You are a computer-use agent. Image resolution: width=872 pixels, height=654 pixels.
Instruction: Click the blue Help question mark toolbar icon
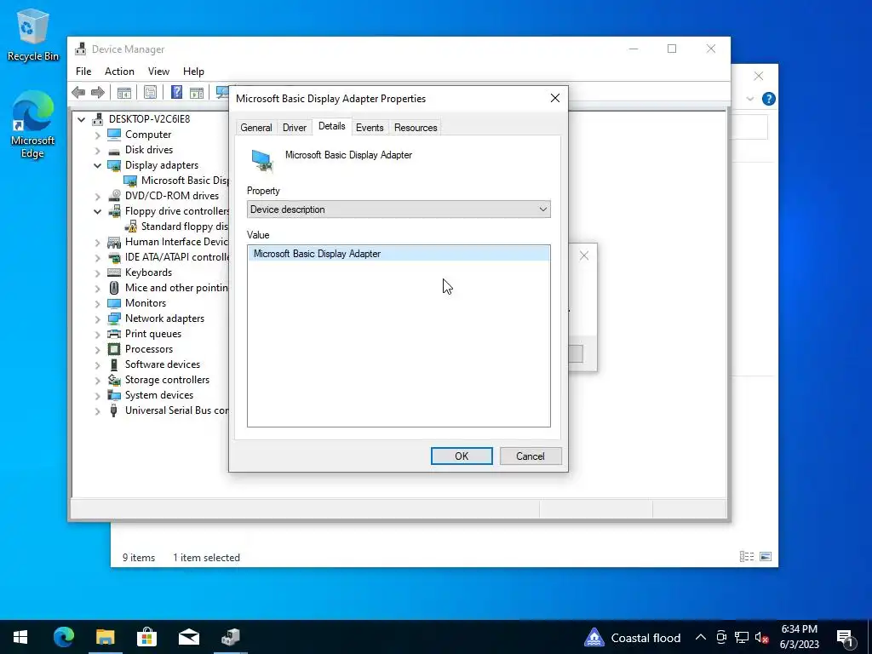coord(176,92)
